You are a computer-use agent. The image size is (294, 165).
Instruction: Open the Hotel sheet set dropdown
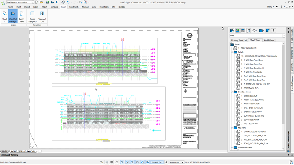point(283,36)
